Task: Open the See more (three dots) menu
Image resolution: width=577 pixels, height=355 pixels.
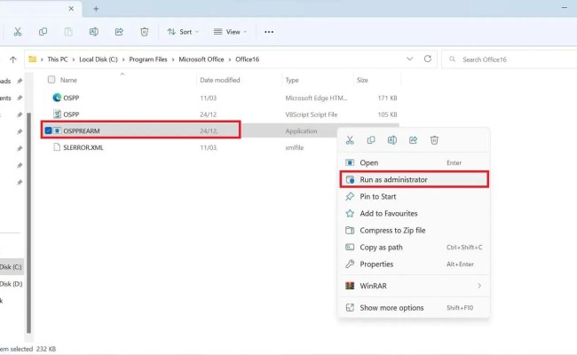Action: pos(269,32)
